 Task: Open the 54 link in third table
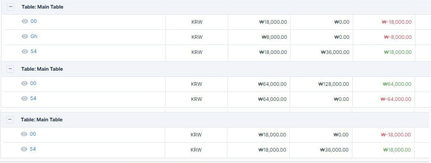tap(33, 149)
